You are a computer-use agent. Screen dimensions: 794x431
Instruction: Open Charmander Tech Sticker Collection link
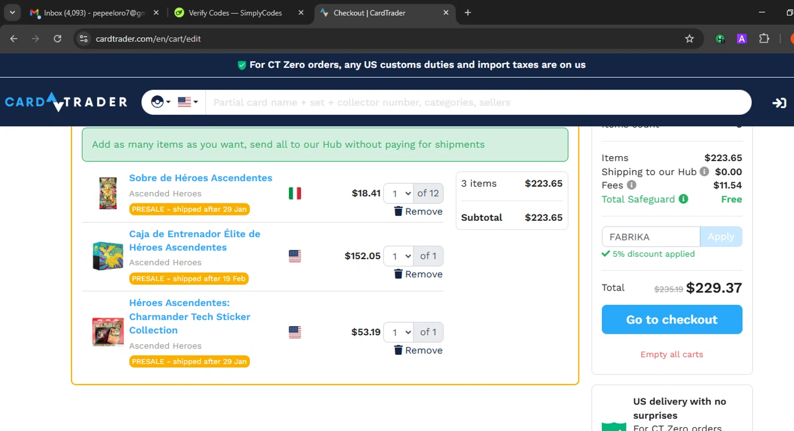tap(190, 317)
